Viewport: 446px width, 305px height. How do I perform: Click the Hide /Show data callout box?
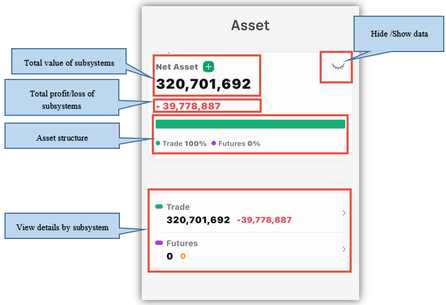(399, 34)
